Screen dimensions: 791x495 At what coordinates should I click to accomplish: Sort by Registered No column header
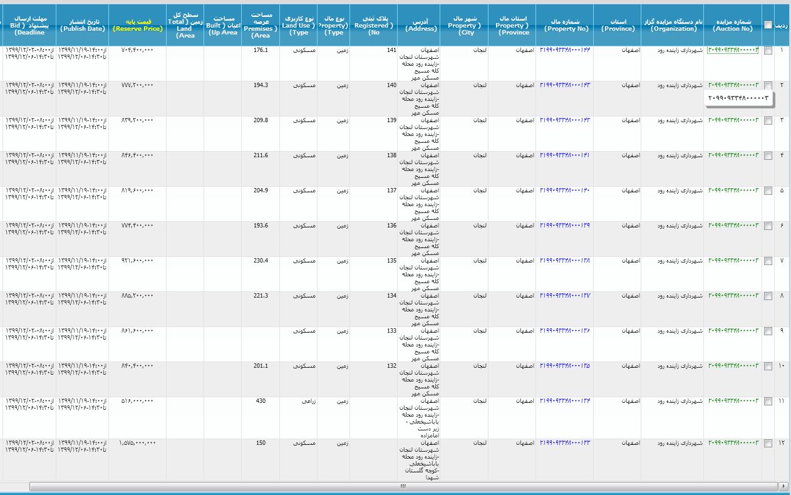(x=374, y=25)
